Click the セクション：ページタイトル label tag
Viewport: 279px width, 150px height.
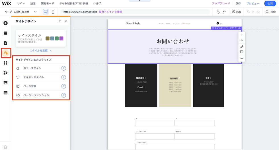[x=226, y=28]
